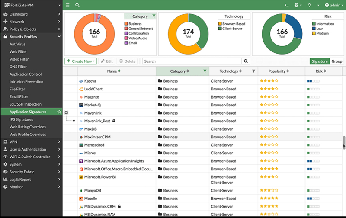Image resolution: width=346 pixels, height=218 pixels.
Task: Click the lock icon beside MS.Dynamics.CRM
Action: click(119, 206)
